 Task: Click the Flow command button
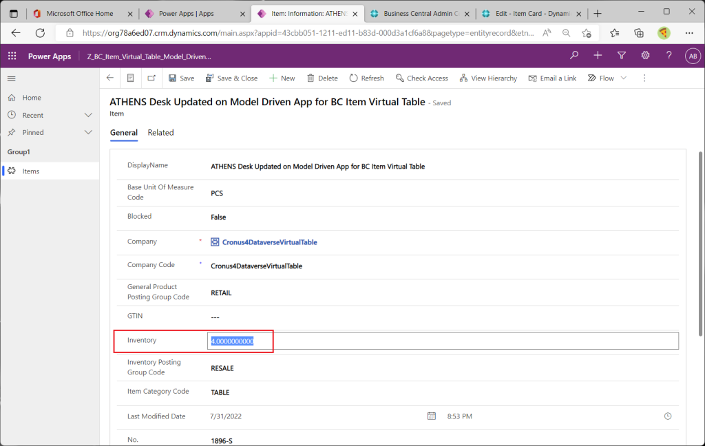pyautogui.click(x=600, y=78)
